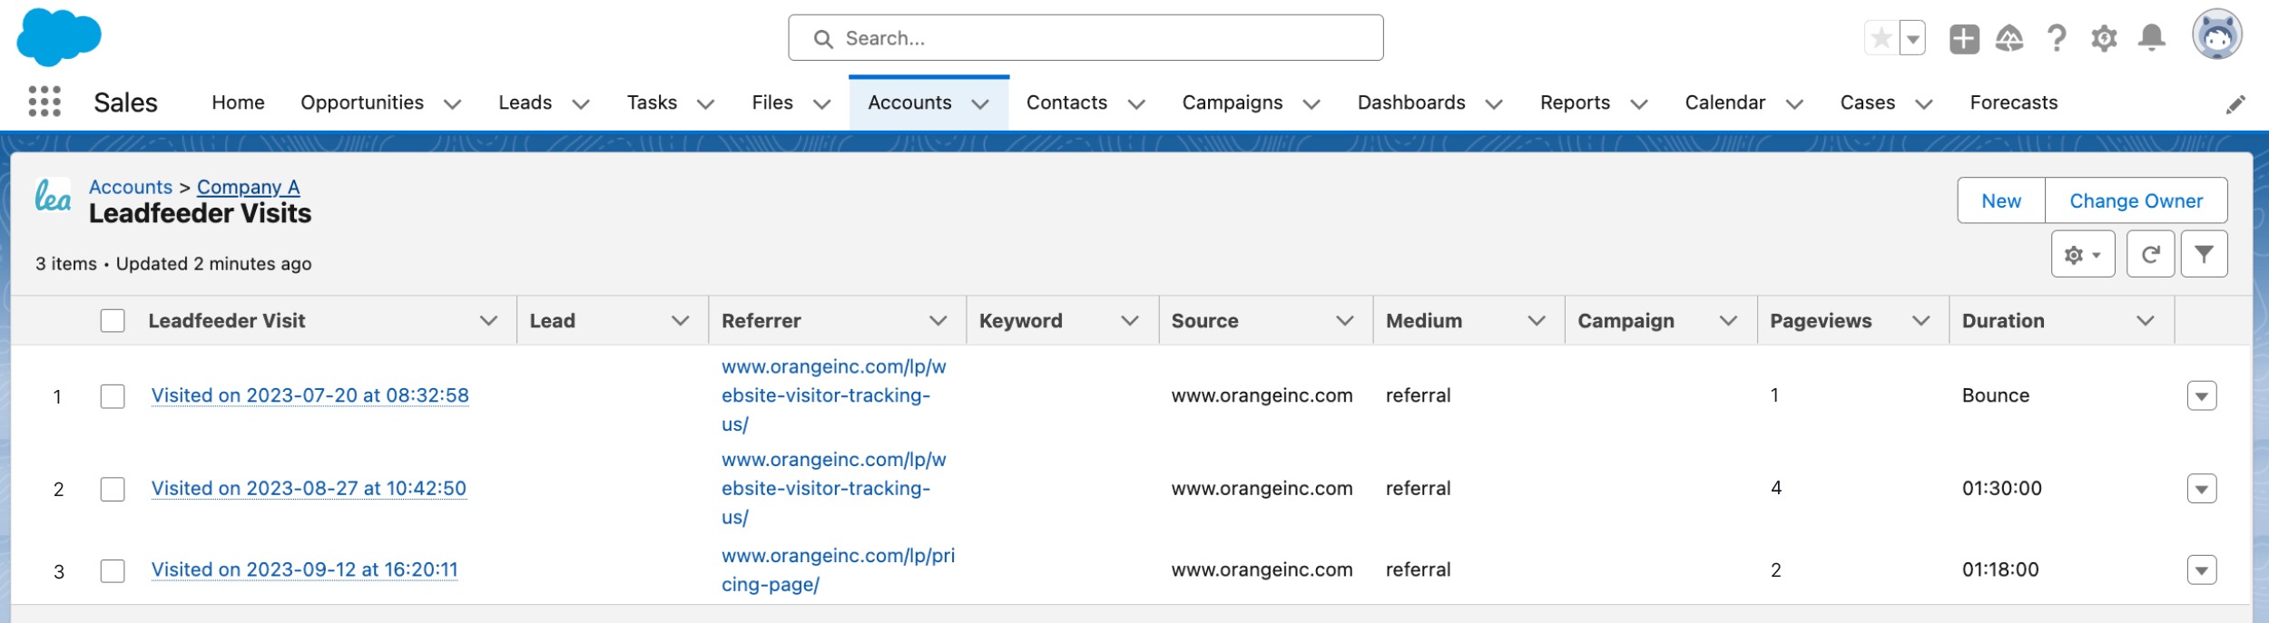
Task: Open the Leads tab
Action: (x=525, y=102)
